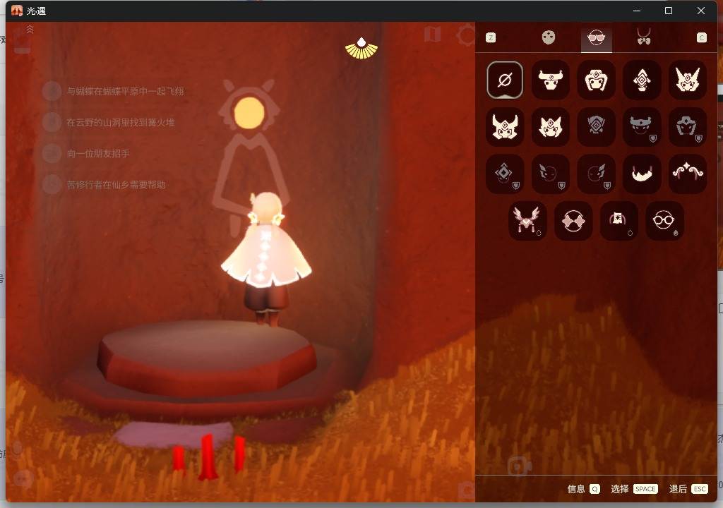Equip the rounded hooded mask with forehead diamond
Viewport: 723px width, 508px height.
596,80
